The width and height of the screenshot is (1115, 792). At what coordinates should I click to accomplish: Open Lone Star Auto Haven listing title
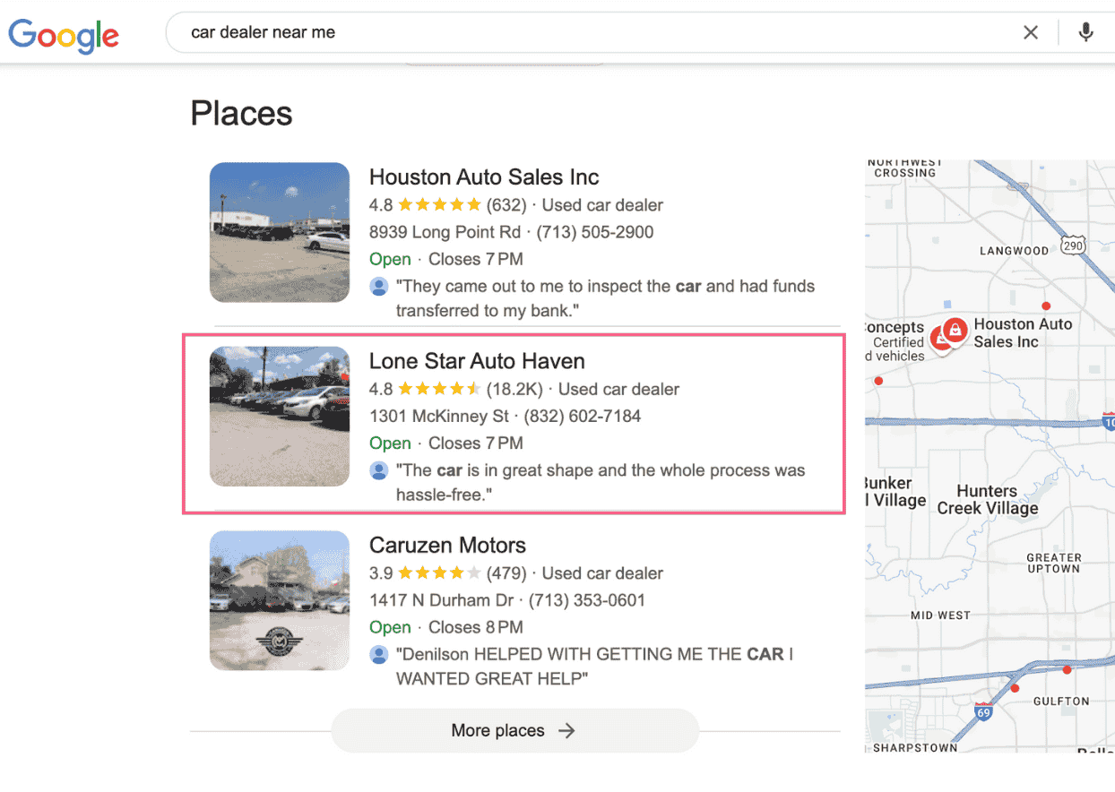(477, 361)
